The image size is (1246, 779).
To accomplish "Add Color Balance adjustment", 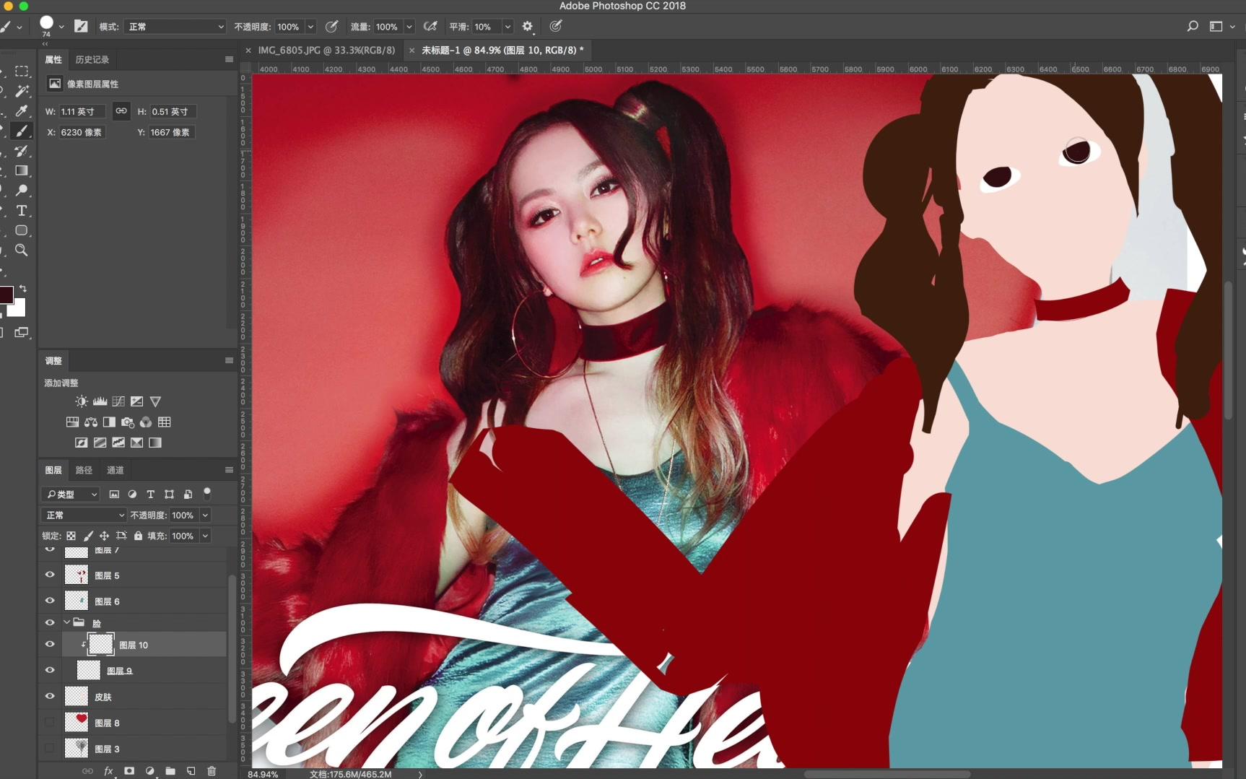I will pyautogui.click(x=91, y=422).
